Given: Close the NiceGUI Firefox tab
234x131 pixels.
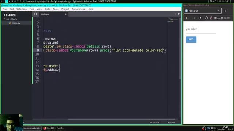Looking at the screenshot, I should (x=219, y=11).
